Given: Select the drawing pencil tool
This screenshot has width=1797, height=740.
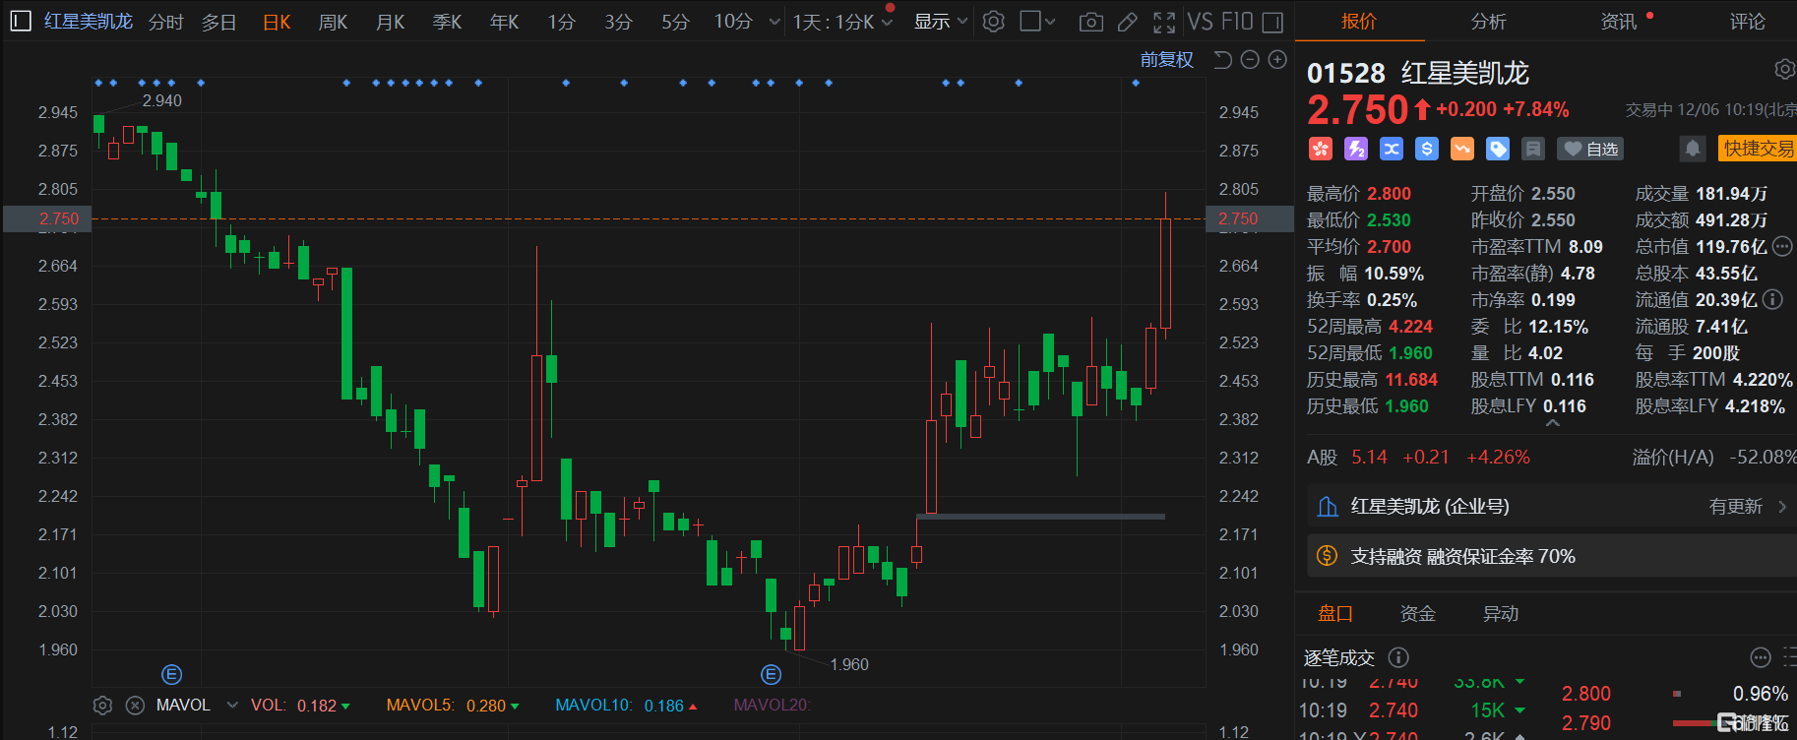Looking at the screenshot, I should [x=1128, y=22].
